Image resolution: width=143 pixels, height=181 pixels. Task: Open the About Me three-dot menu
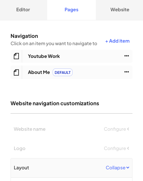(127, 72)
